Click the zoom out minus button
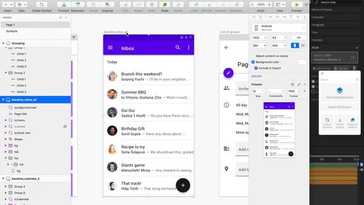This screenshot has width=364, height=205. (253, 5)
